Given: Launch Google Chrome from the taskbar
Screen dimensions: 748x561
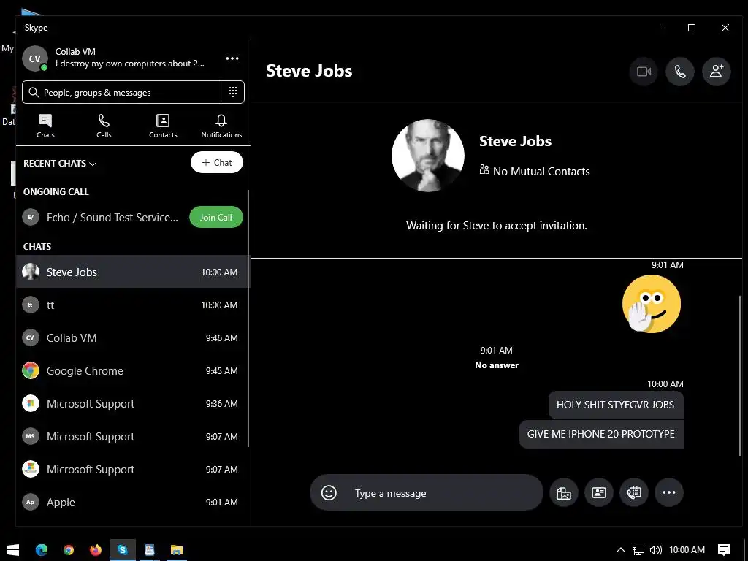Looking at the screenshot, I should pyautogui.click(x=69, y=550).
